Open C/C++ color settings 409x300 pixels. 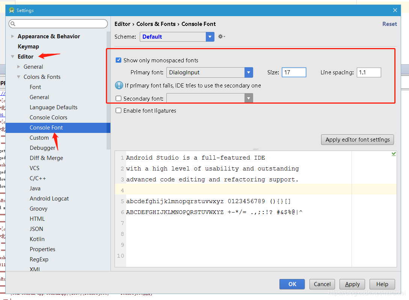[x=38, y=178]
